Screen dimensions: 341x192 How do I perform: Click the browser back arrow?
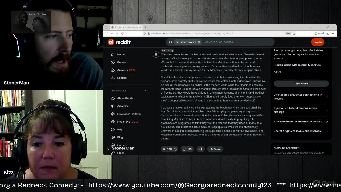[x=112, y=33]
